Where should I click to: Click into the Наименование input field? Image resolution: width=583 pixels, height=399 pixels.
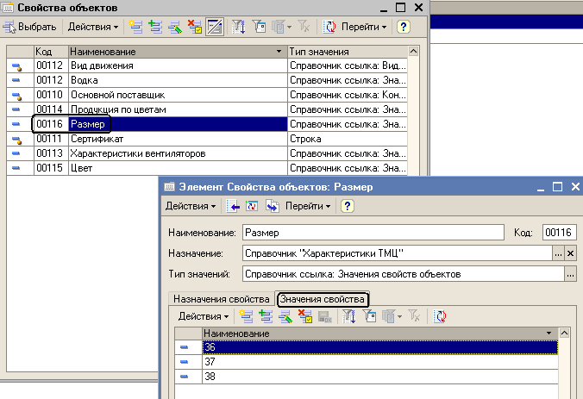pos(371,232)
